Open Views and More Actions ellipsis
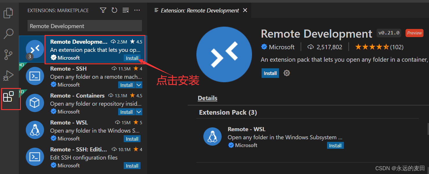The image size is (429, 174). [137, 10]
